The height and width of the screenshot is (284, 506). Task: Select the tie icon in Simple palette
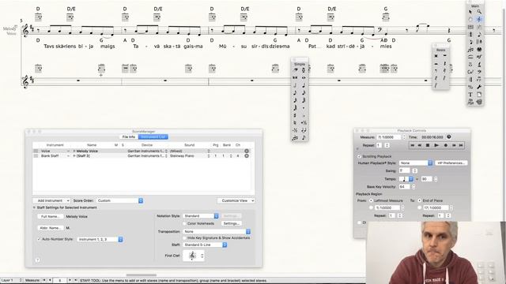pos(304,130)
